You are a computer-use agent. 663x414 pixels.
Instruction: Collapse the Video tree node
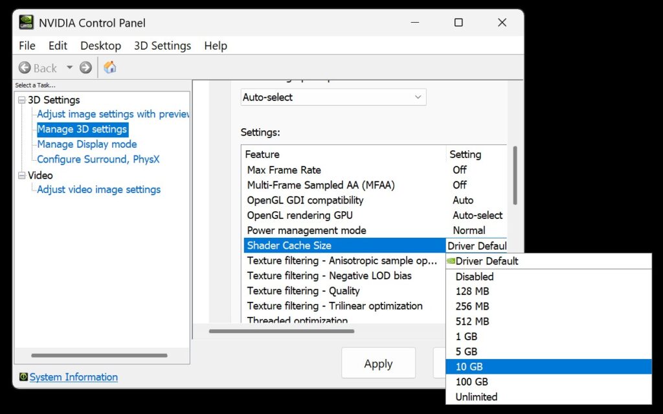[x=21, y=175]
